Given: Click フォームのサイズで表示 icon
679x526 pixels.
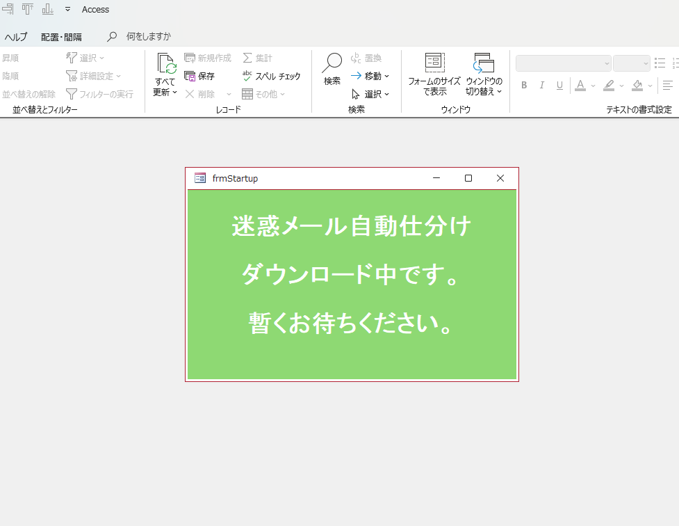Looking at the screenshot, I should click(434, 63).
